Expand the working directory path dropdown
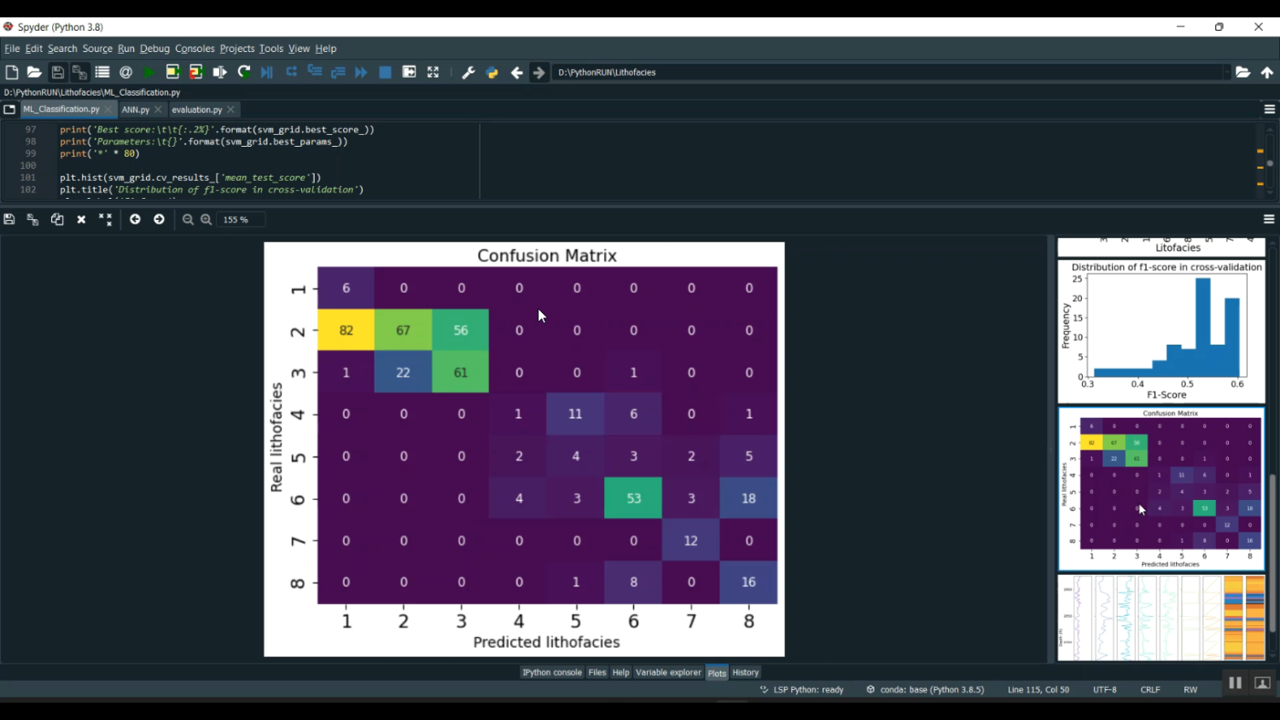This screenshot has height=720, width=1280. (x=1225, y=73)
